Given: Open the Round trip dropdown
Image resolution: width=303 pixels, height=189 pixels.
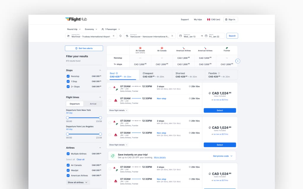Looking at the screenshot, I should pos(74,29).
